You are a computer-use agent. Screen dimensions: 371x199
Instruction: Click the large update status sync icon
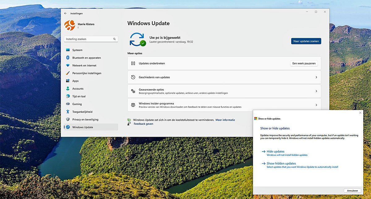(138, 39)
